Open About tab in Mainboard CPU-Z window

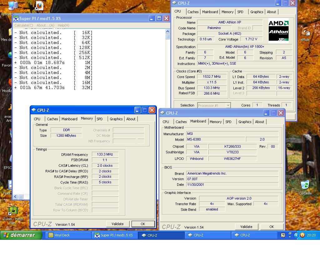[260, 122]
